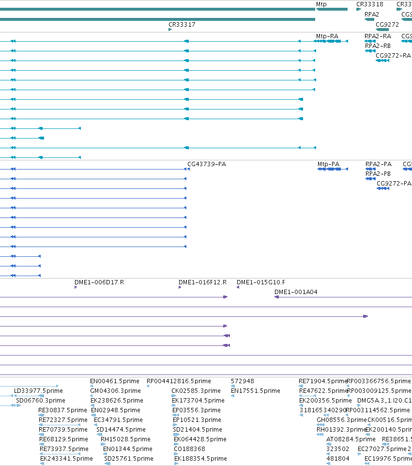Viewport: 412px width, 466px height.
Task: Select the CR33317 gene label
Action: (x=182, y=24)
